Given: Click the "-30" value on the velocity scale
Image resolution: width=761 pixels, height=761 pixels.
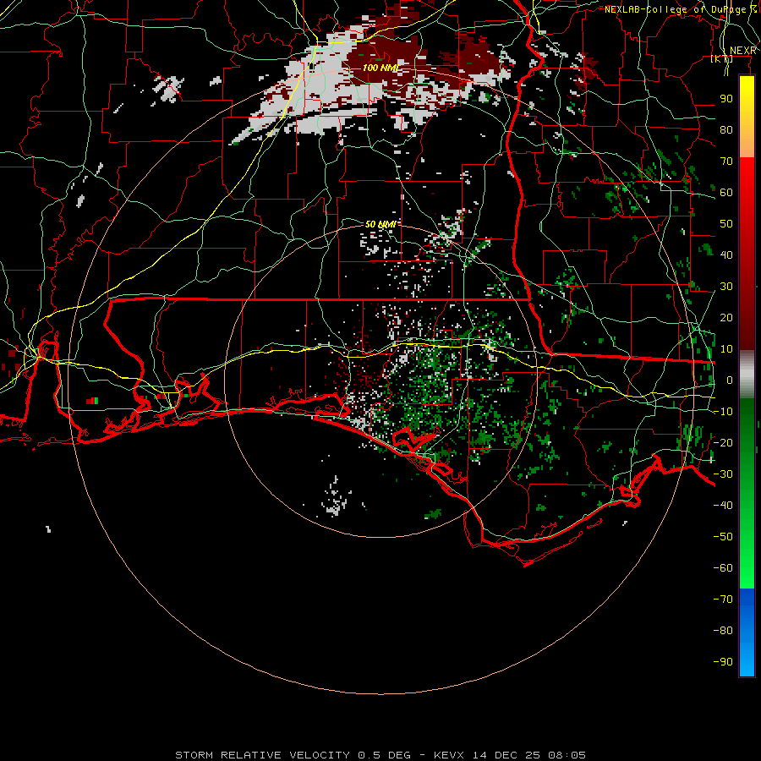Looking at the screenshot, I should (x=723, y=474).
